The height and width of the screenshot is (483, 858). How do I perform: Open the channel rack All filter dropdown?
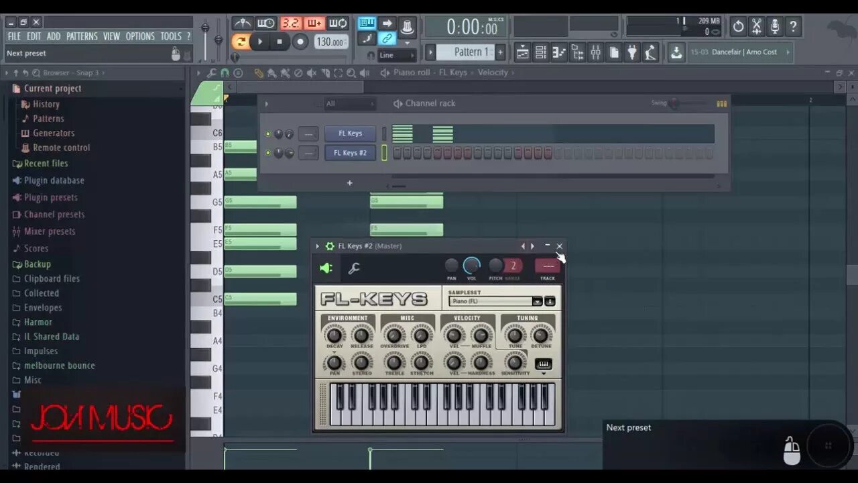pyautogui.click(x=350, y=103)
